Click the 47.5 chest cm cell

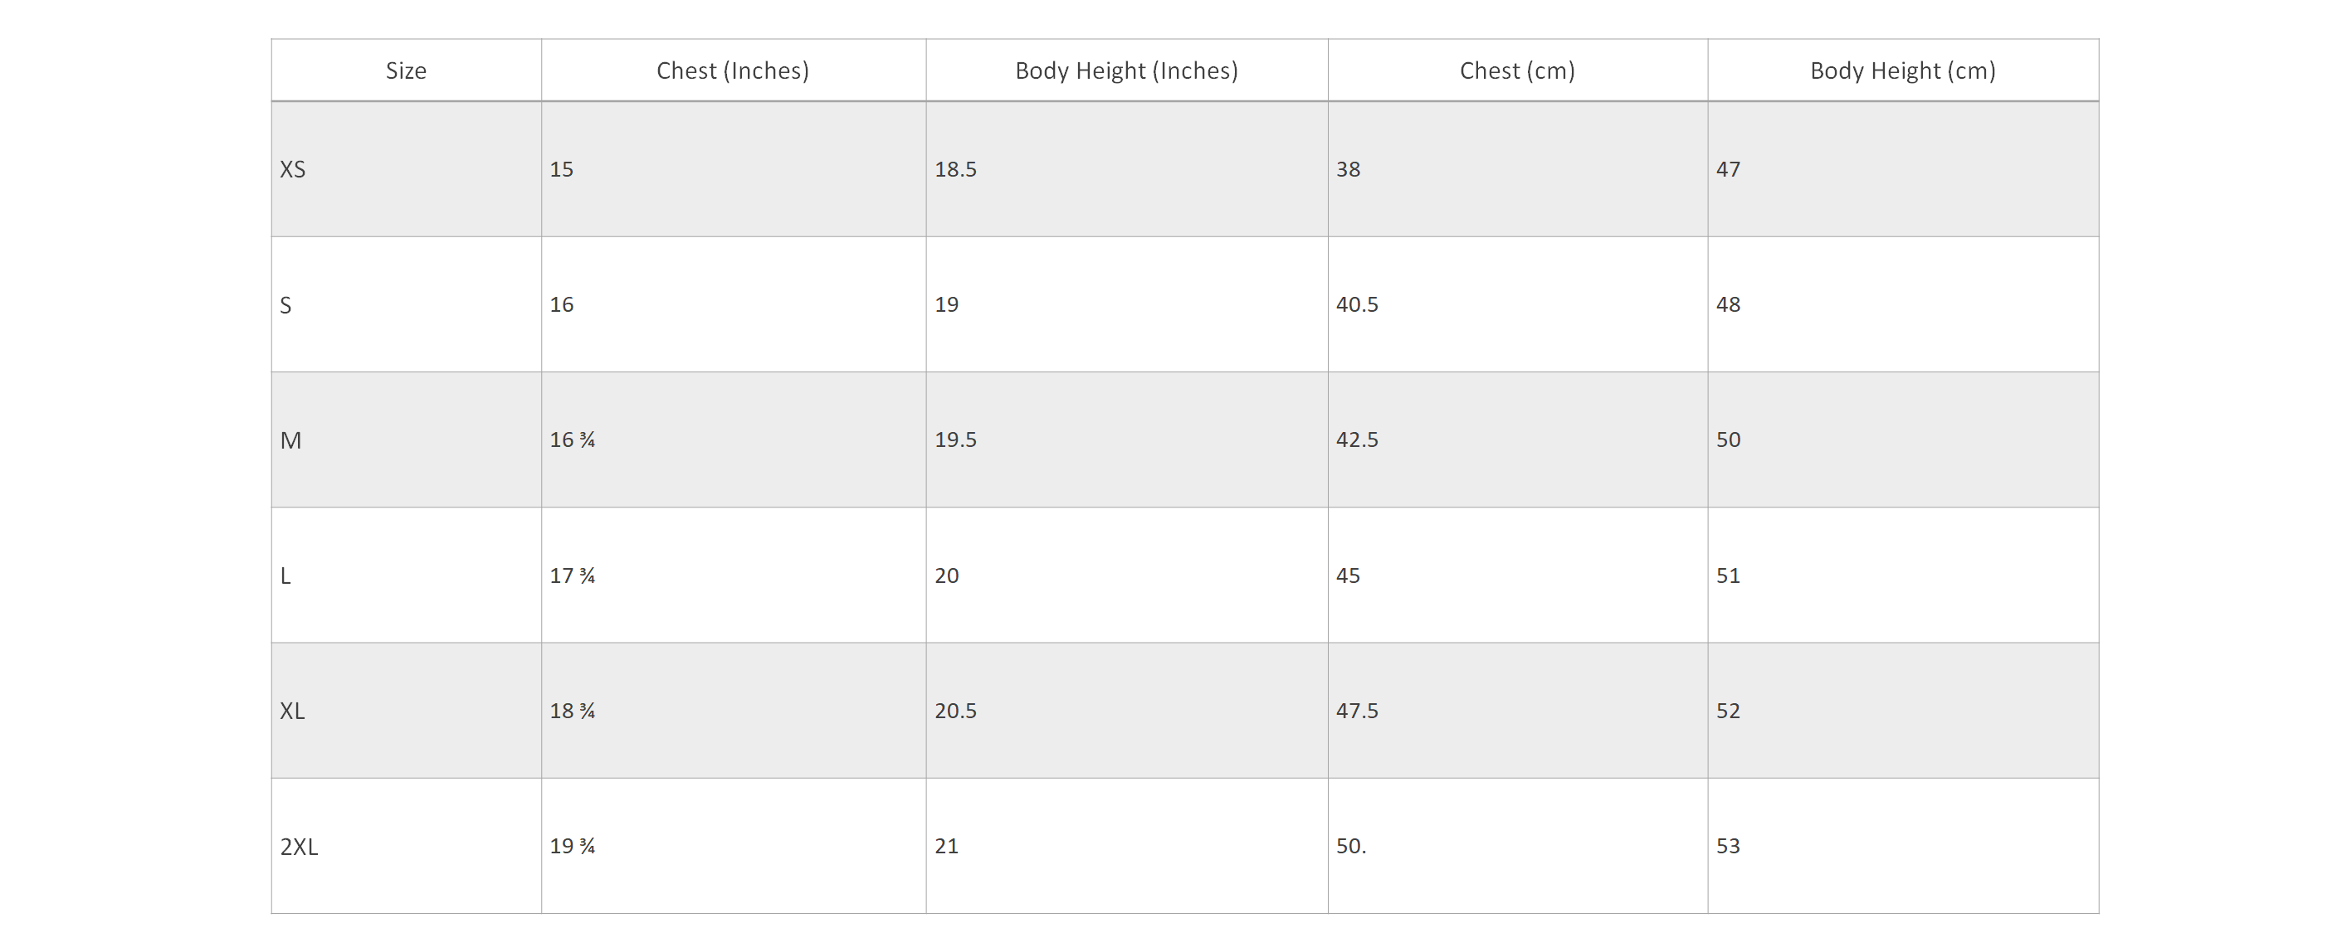click(1517, 710)
